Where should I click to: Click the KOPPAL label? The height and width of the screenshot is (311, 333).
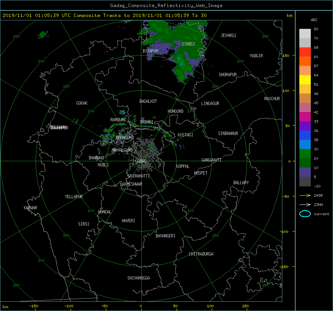183,166
